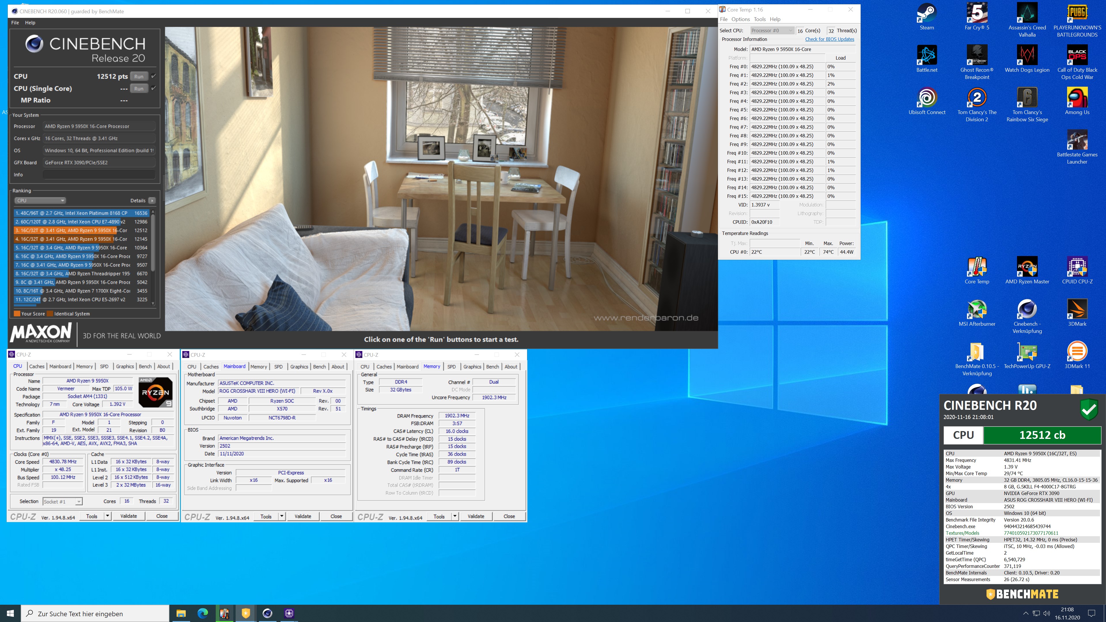Expand the ranking Details arrow
The height and width of the screenshot is (622, 1106).
[152, 200]
